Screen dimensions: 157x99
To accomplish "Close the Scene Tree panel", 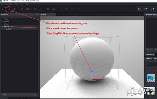I will 38,14.
